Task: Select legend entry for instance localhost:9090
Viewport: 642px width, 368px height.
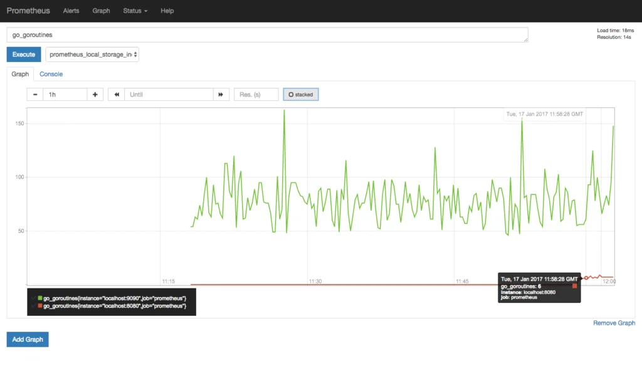Action: click(115, 298)
